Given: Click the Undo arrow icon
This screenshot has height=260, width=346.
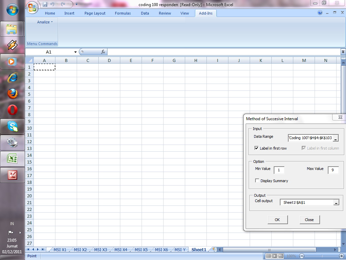Looking at the screenshot, I should coord(52,4).
